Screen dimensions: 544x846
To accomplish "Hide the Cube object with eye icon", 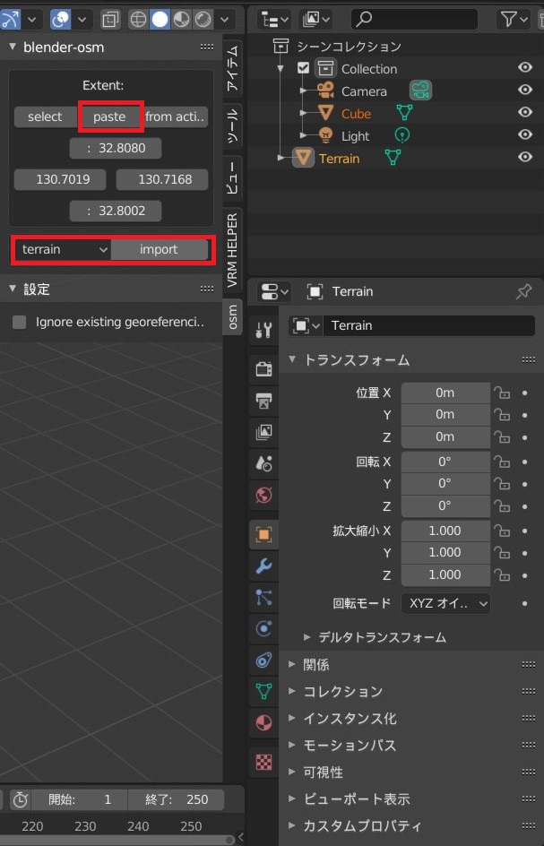I will click(525, 112).
